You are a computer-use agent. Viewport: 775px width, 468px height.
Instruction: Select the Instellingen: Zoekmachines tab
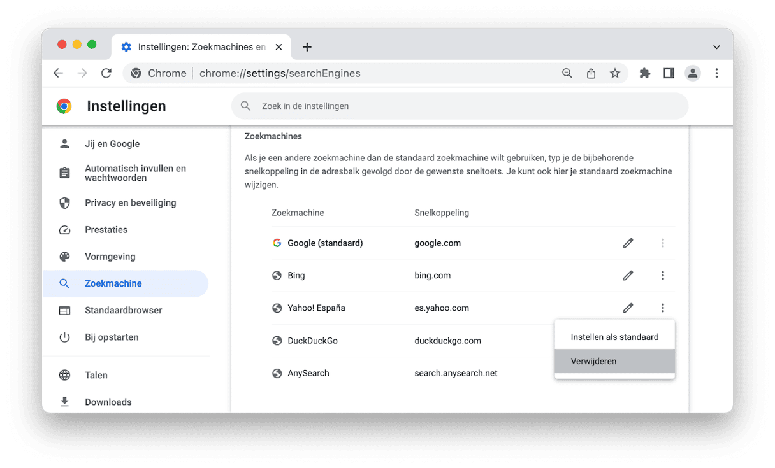(201, 47)
